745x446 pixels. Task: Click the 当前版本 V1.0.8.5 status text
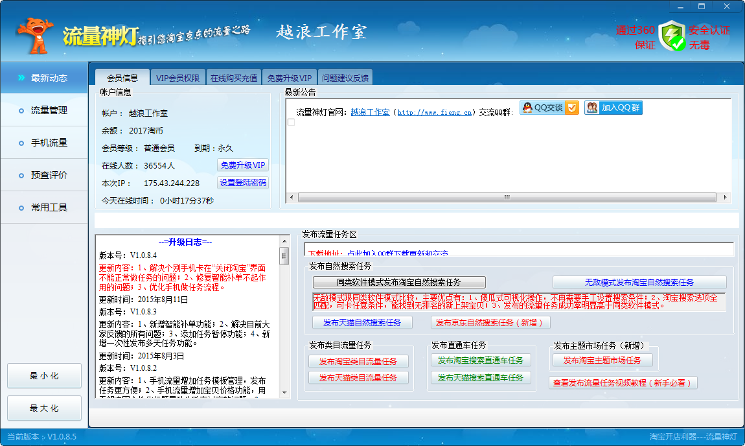pyautogui.click(x=41, y=436)
